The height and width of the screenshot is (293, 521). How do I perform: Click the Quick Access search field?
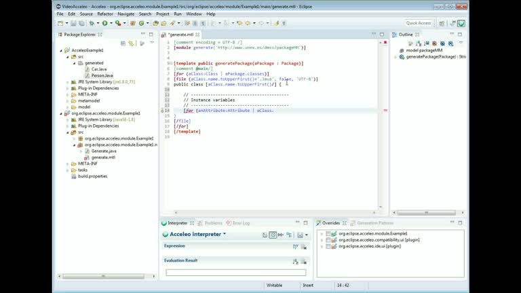coord(419,23)
